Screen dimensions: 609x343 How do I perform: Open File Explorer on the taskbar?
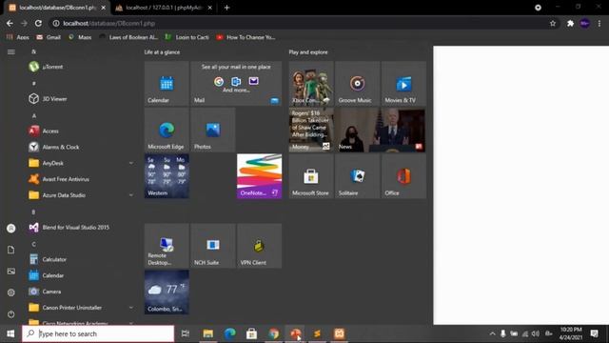click(207, 333)
